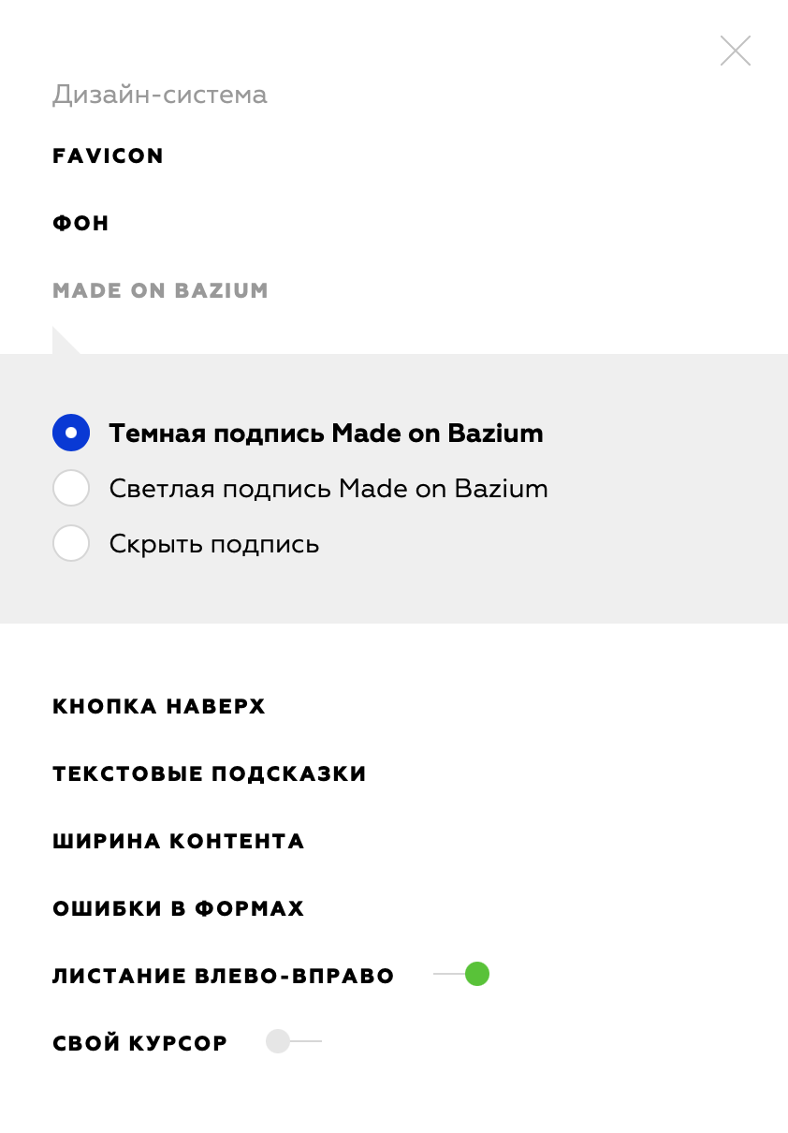This screenshot has width=788, height=1133.
Task: Click the Светлая подпись Made on Bazium label
Action: point(328,489)
